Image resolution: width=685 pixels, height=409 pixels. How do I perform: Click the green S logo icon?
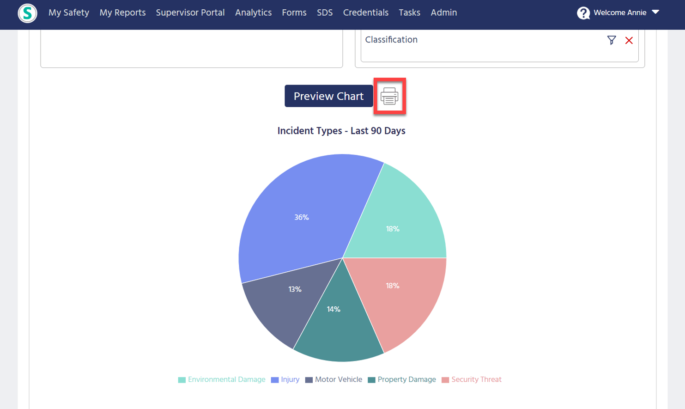27,13
